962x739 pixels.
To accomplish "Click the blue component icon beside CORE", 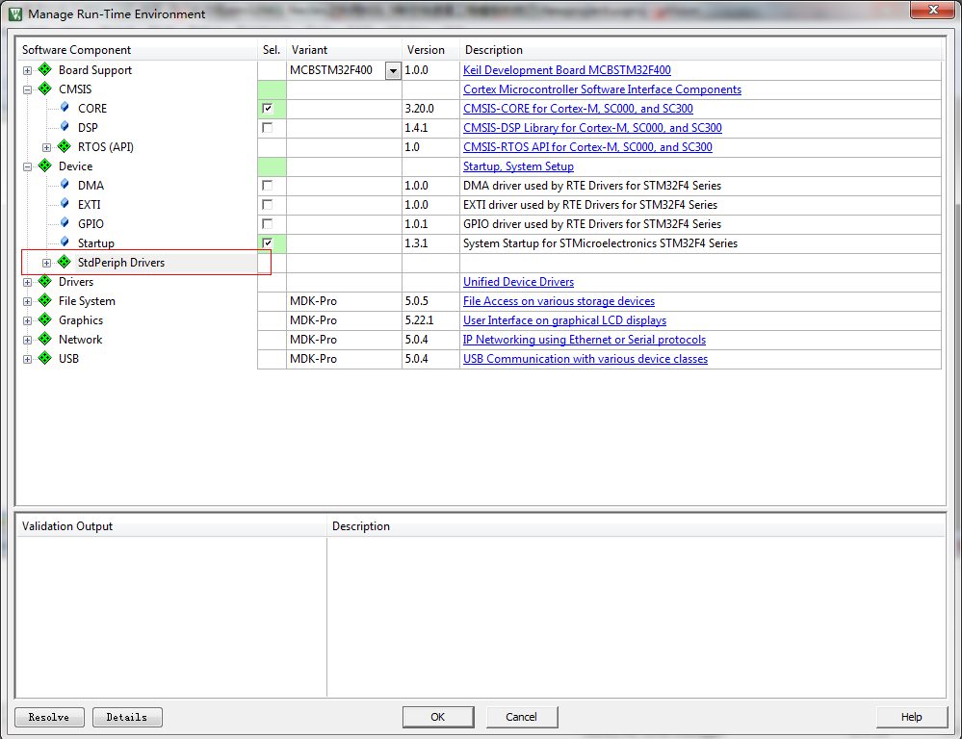I will 65,109.
